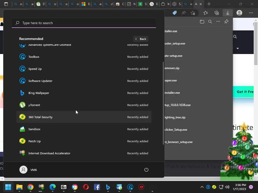Launch Opera browser from taskbar
This screenshot has width=258, height=193.
(86, 187)
